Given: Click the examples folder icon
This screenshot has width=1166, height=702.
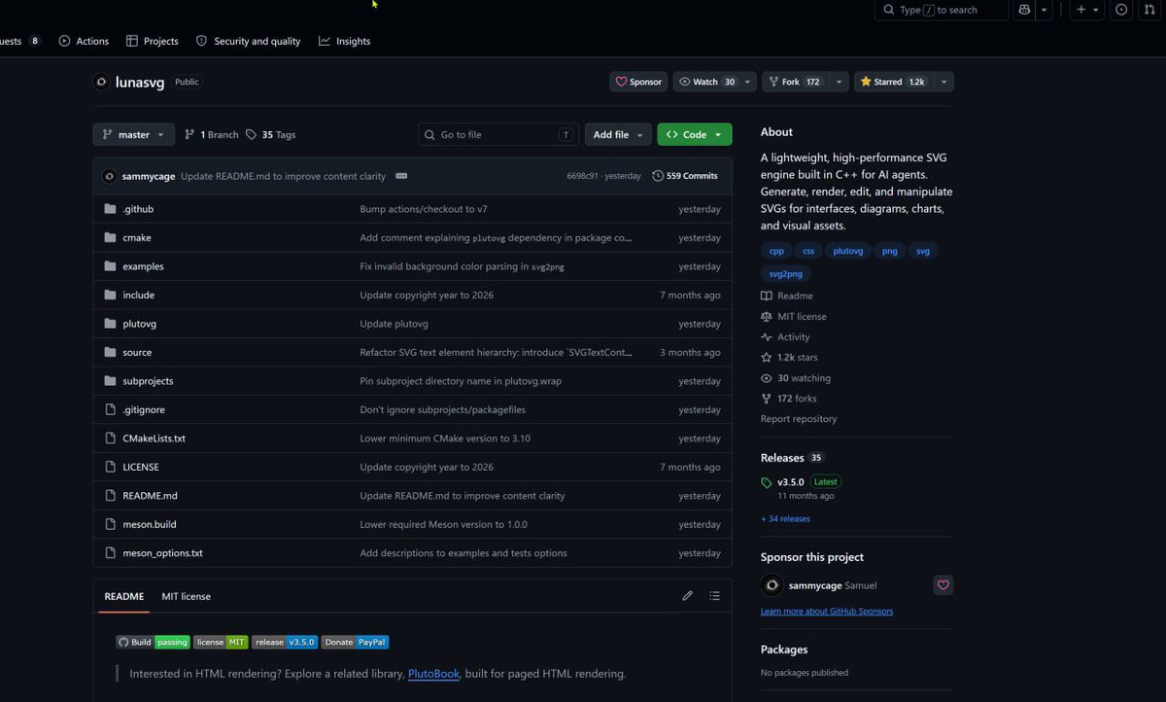Looking at the screenshot, I should (x=110, y=266).
